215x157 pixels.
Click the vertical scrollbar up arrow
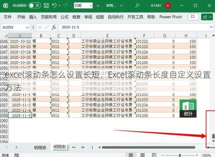point(213,35)
